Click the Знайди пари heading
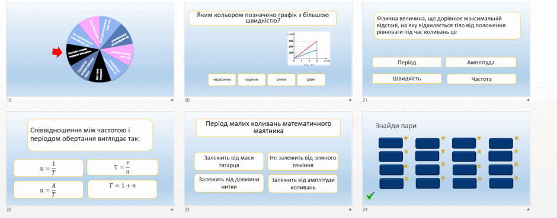Image resolution: width=557 pixels, height=218 pixels. 396,126
